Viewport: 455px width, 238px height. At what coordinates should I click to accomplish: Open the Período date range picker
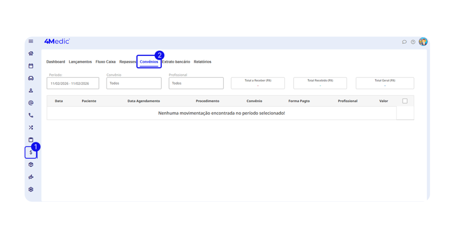point(73,83)
